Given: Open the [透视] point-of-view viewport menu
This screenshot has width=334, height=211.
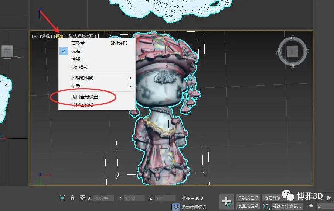Looking at the screenshot, I should coord(46,37).
